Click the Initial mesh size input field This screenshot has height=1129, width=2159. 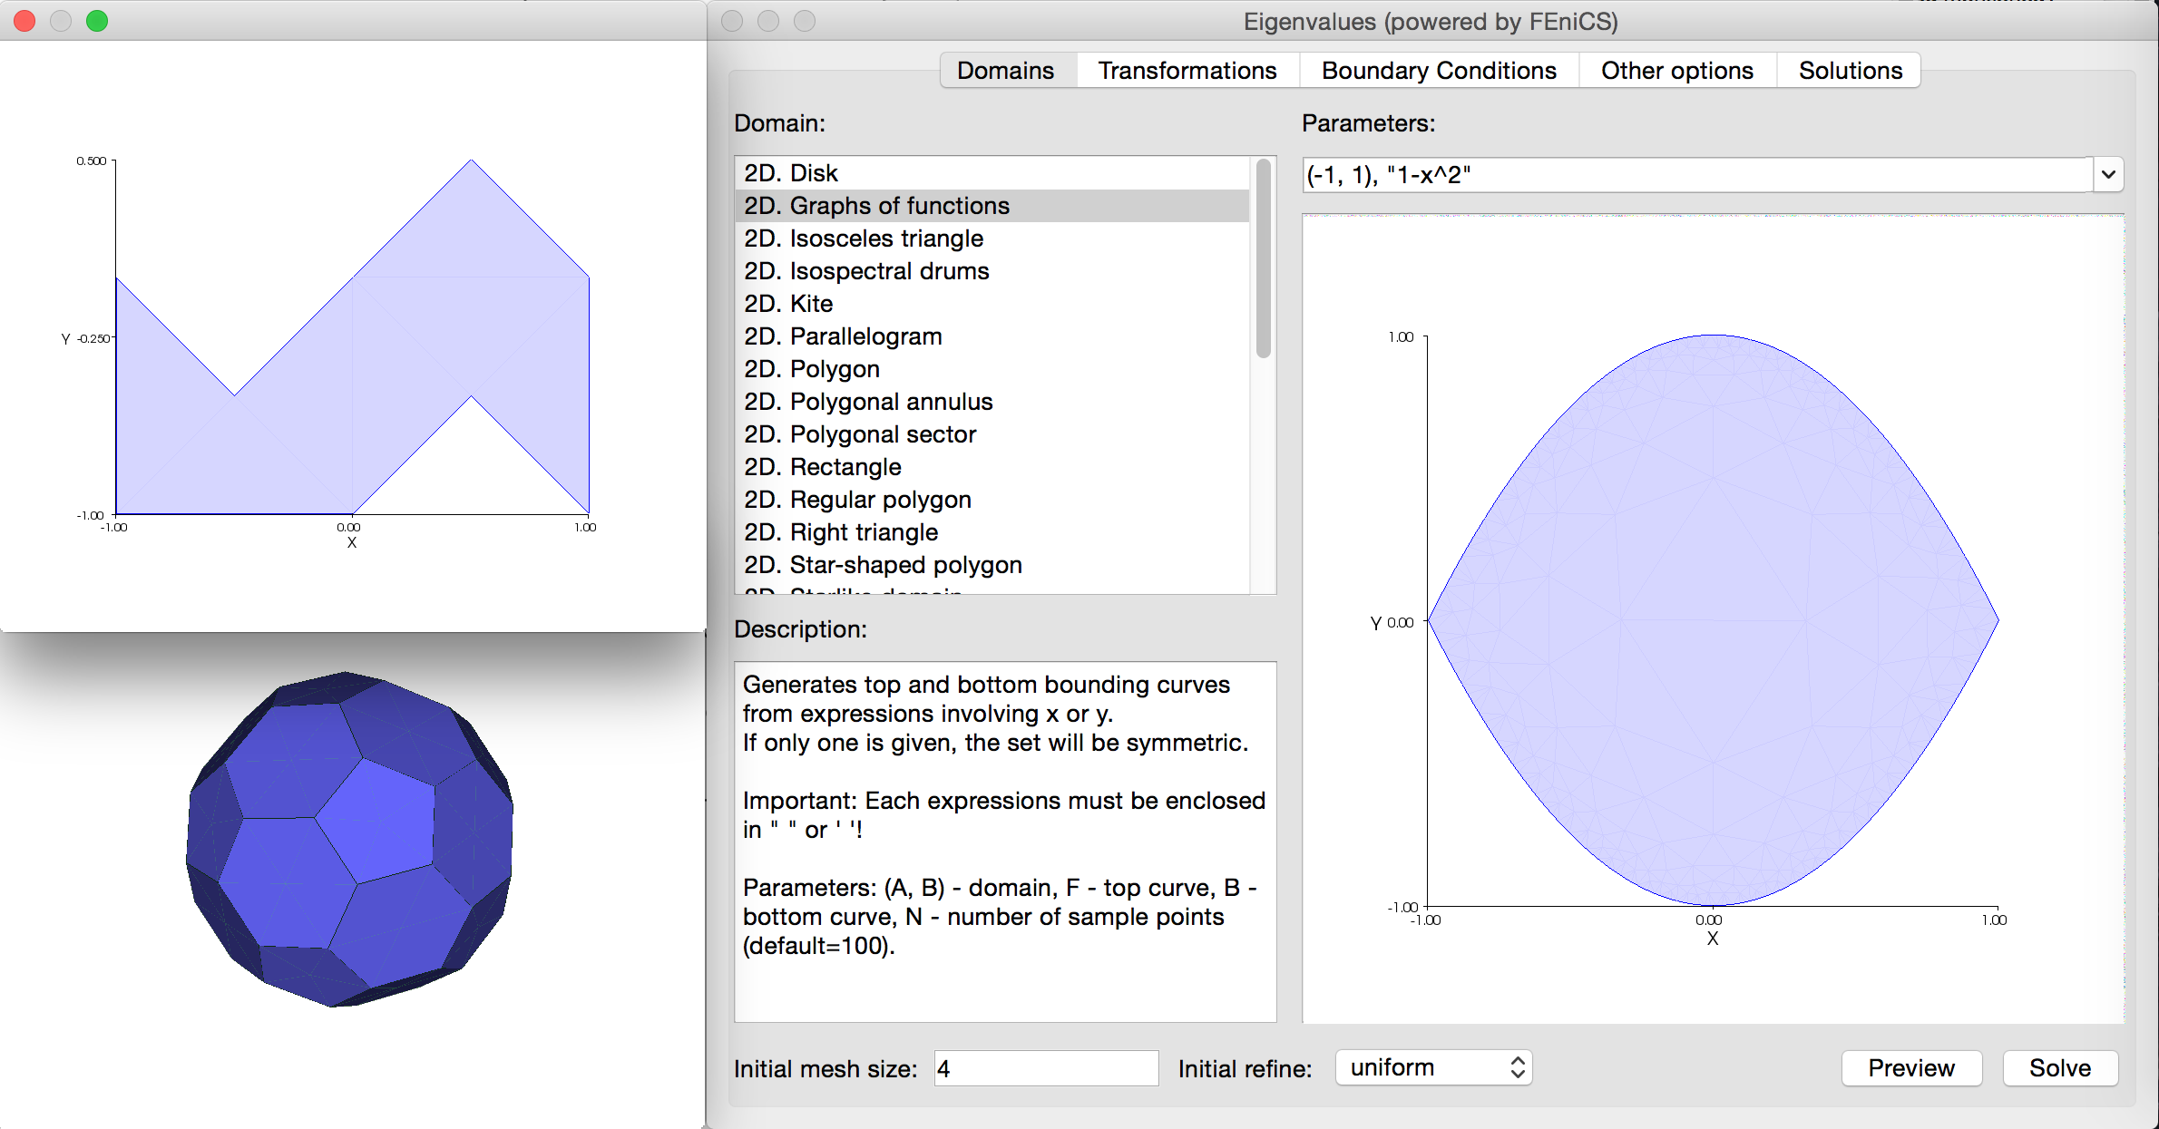(x=1045, y=1068)
